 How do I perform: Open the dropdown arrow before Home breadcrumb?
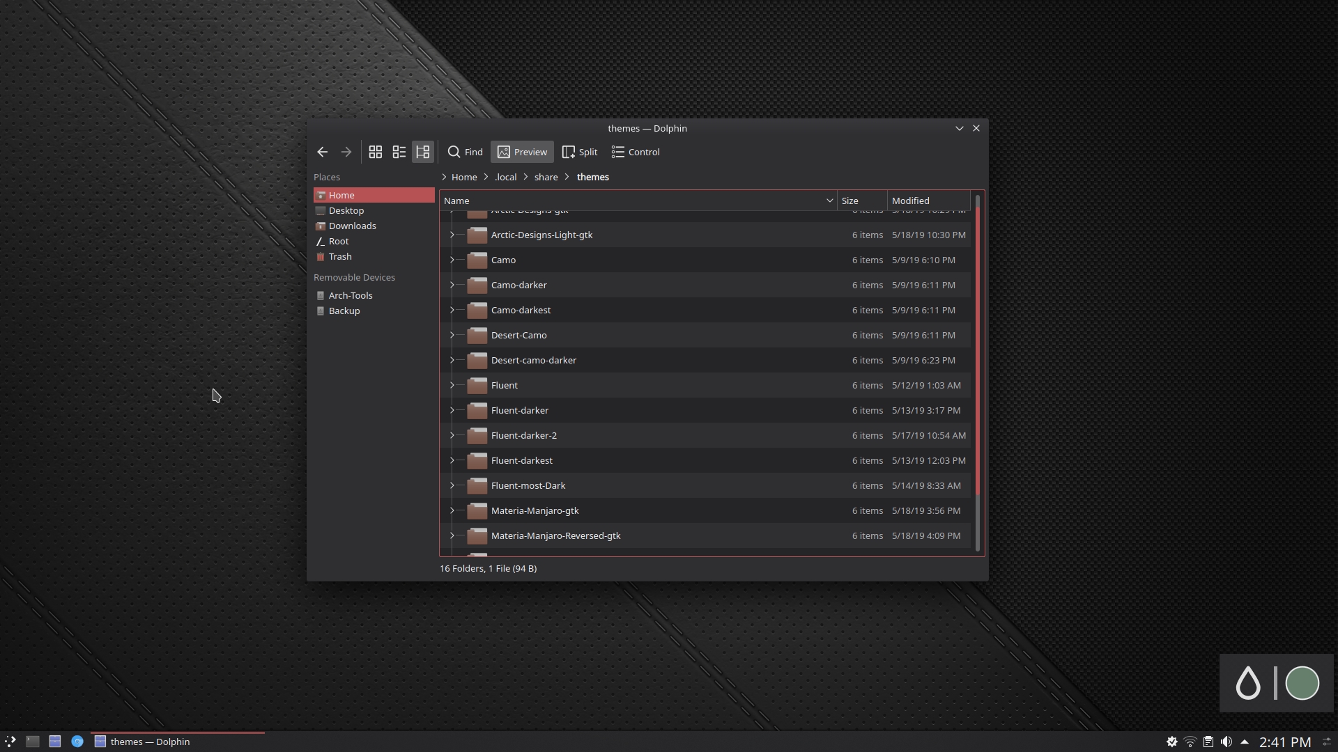tap(444, 177)
